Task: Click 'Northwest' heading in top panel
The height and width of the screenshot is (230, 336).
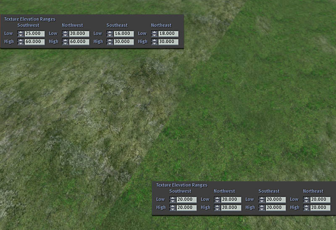Action: click(x=72, y=25)
